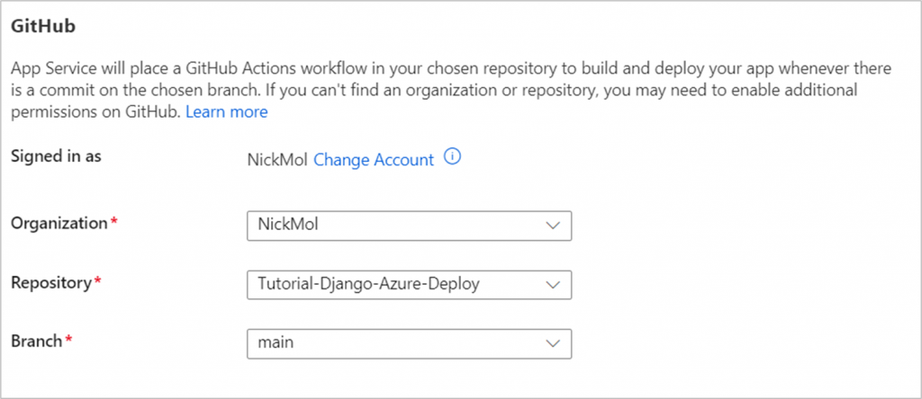Image resolution: width=922 pixels, height=399 pixels.
Task: Click the red asterisk next to Organization
Action: pos(113,221)
